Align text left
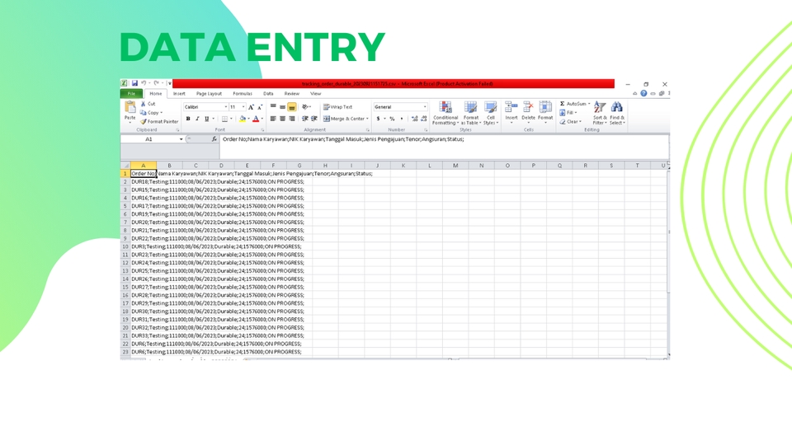This screenshot has width=792, height=445. tap(273, 119)
